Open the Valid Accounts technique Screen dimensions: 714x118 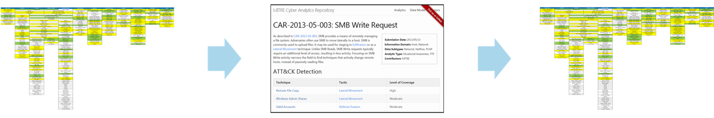coord(286,107)
